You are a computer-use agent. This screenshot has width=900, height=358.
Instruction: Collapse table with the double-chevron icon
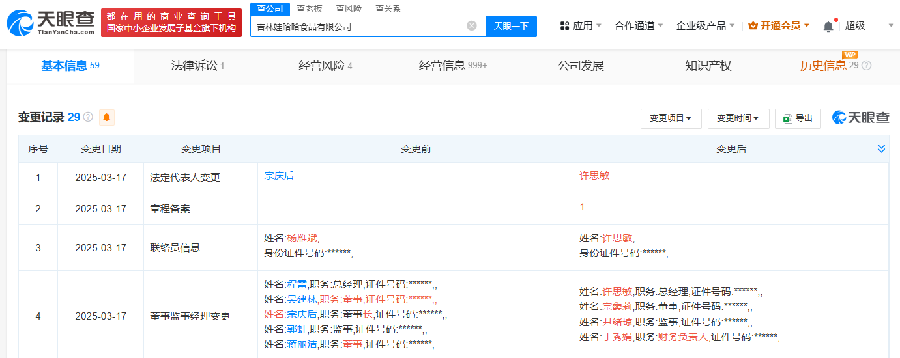point(881,148)
